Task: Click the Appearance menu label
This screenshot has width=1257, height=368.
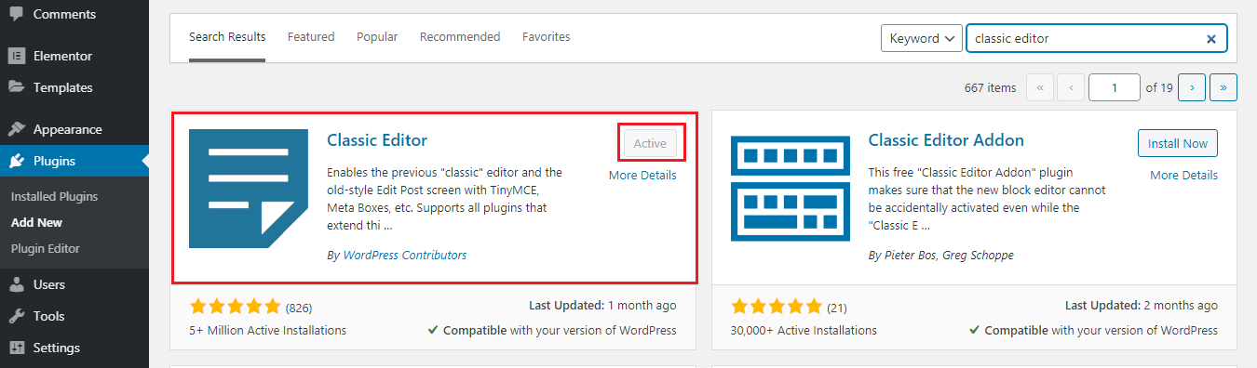Action: tap(68, 129)
